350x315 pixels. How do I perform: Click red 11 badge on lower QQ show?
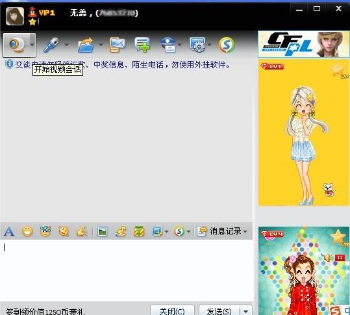click(x=340, y=258)
